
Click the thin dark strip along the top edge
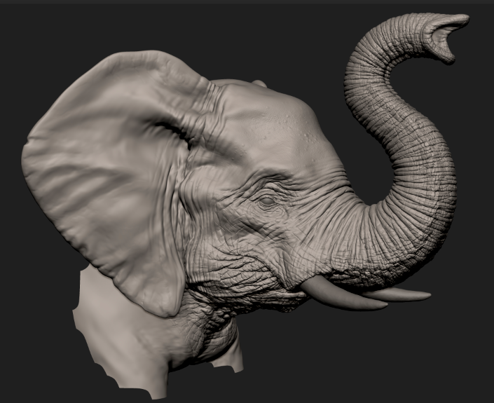tap(245, 2)
